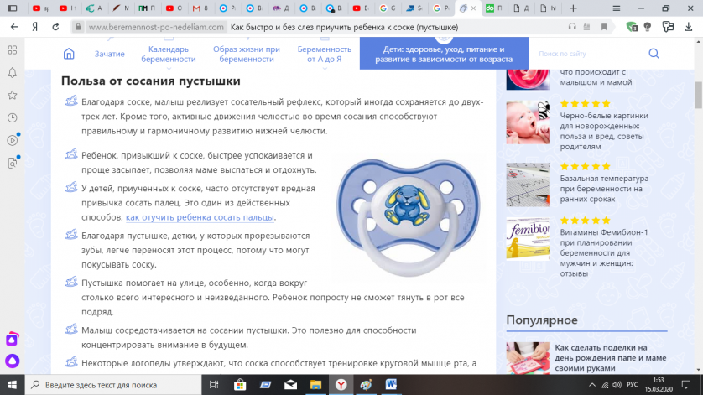
Task: Go back with the browser back arrow
Action: [x=14, y=27]
